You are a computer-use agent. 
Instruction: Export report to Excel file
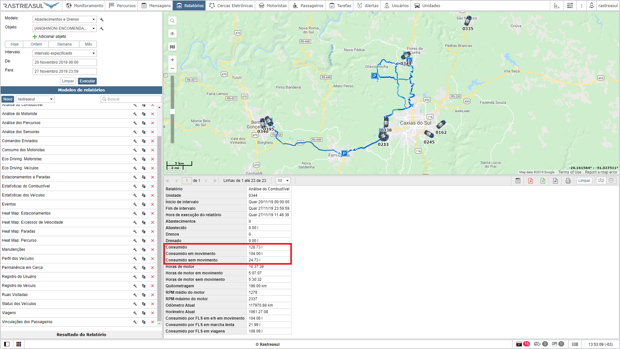click(x=543, y=181)
